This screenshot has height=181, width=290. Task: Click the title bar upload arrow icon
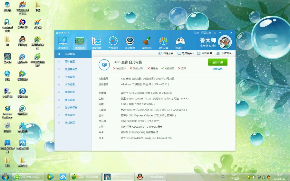coord(215,33)
